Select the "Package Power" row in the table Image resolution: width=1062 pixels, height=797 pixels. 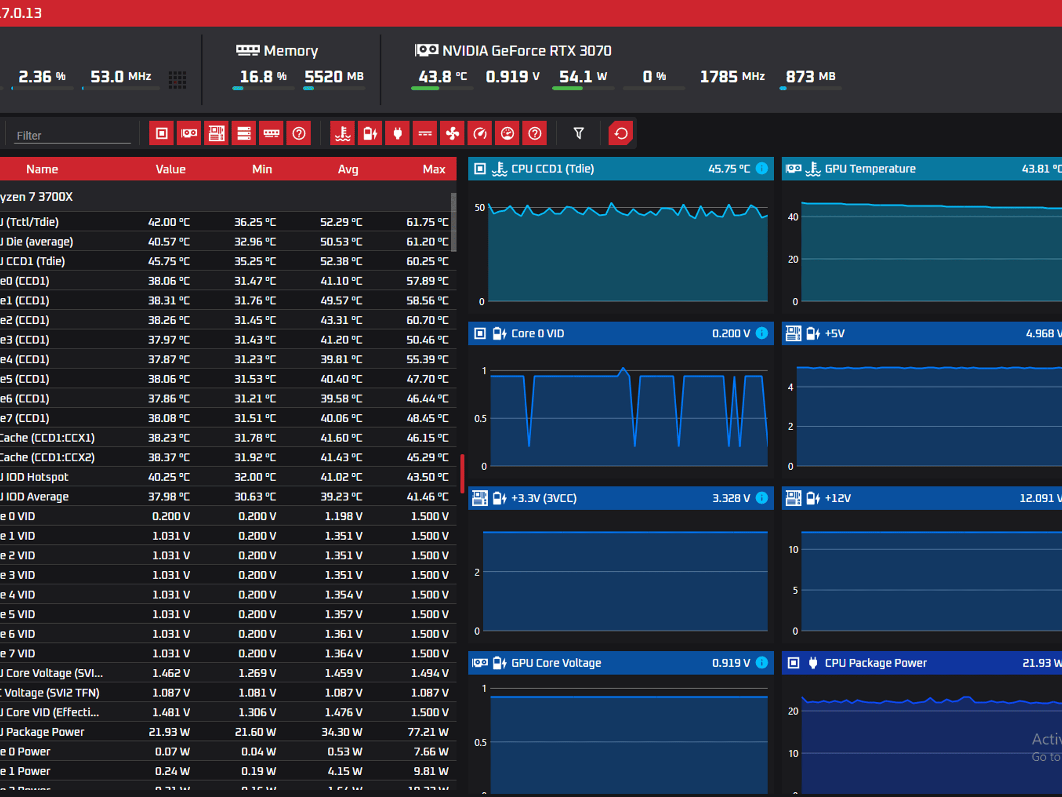[228, 732]
